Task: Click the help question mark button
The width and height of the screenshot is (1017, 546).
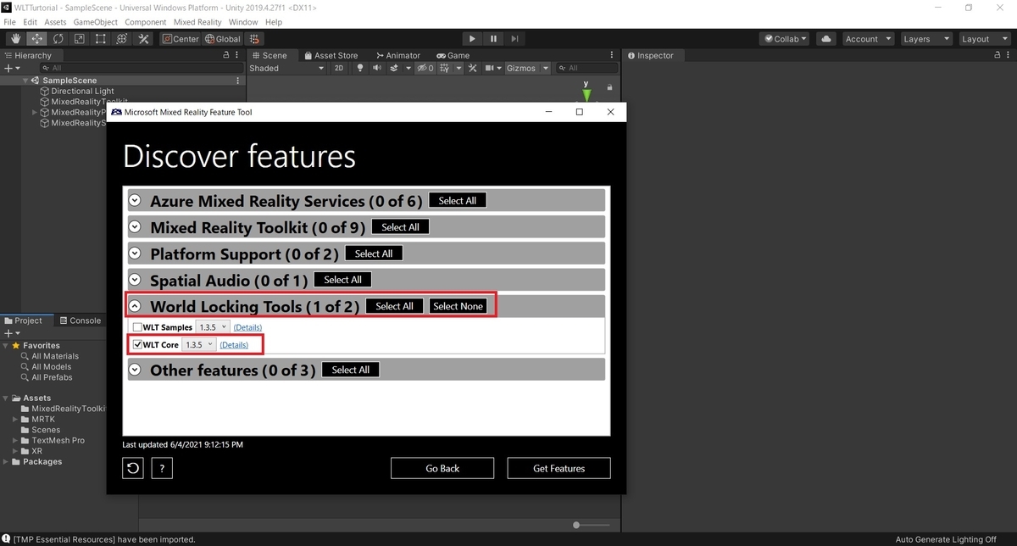Action: click(162, 468)
